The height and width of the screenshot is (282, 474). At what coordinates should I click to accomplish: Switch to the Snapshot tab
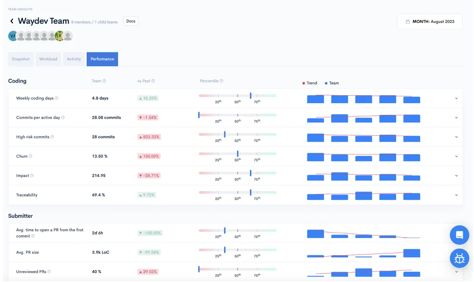click(x=21, y=59)
